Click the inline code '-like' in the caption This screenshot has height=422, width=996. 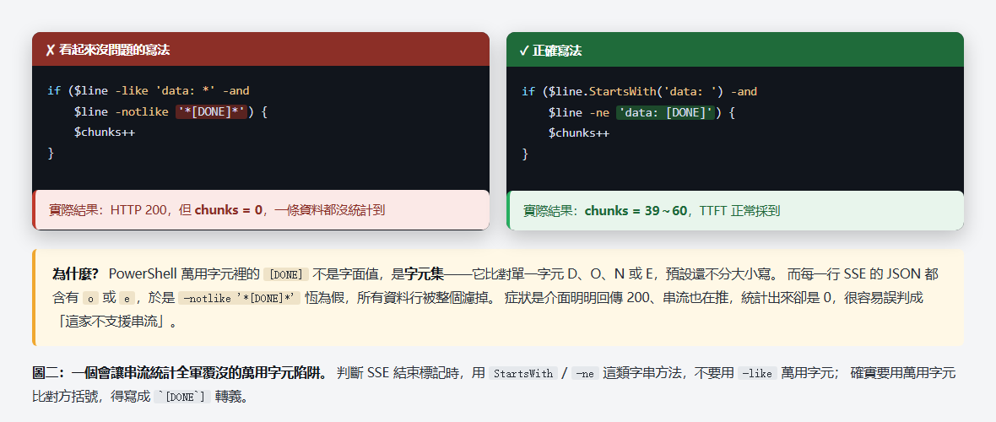(759, 373)
